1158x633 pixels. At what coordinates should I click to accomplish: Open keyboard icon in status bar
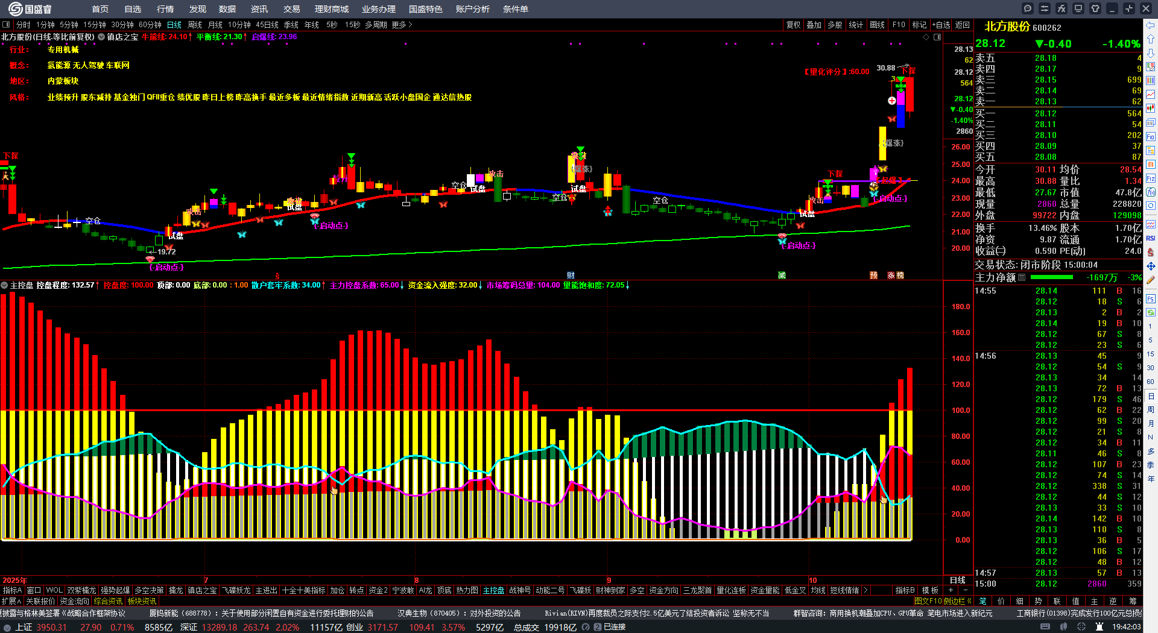click(x=1045, y=627)
